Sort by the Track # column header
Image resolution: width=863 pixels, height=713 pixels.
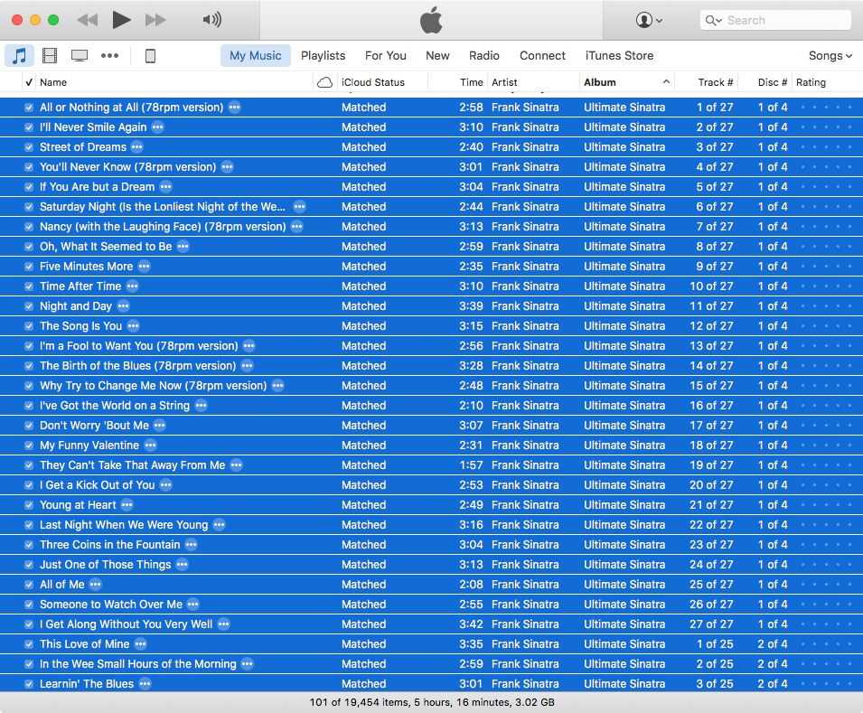pos(716,82)
